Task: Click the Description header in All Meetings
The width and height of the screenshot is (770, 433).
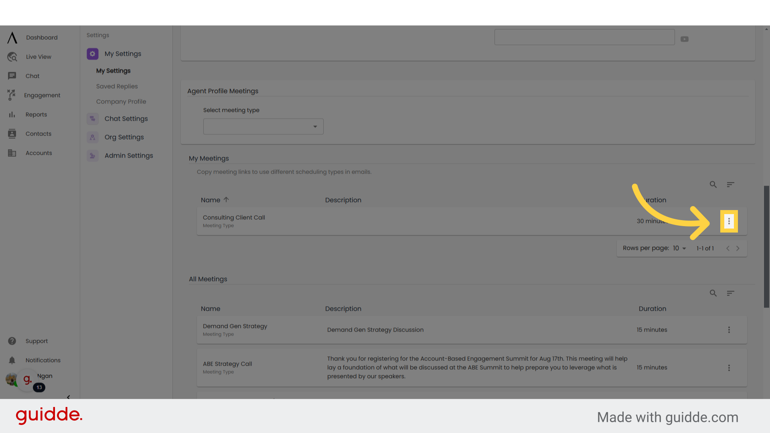Action: coord(343,309)
